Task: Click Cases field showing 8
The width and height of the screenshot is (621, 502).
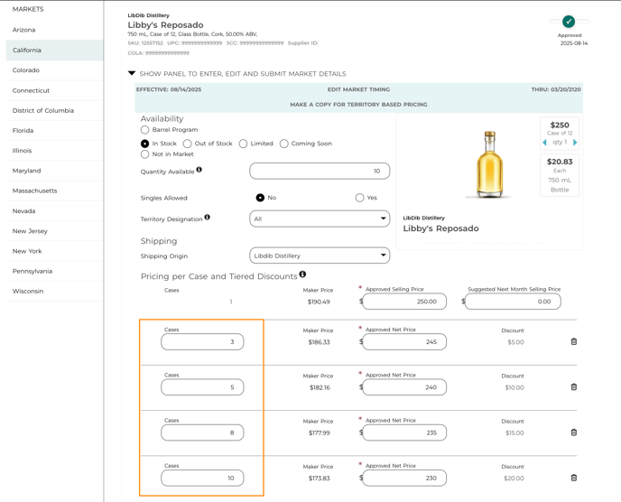Action: point(202,432)
